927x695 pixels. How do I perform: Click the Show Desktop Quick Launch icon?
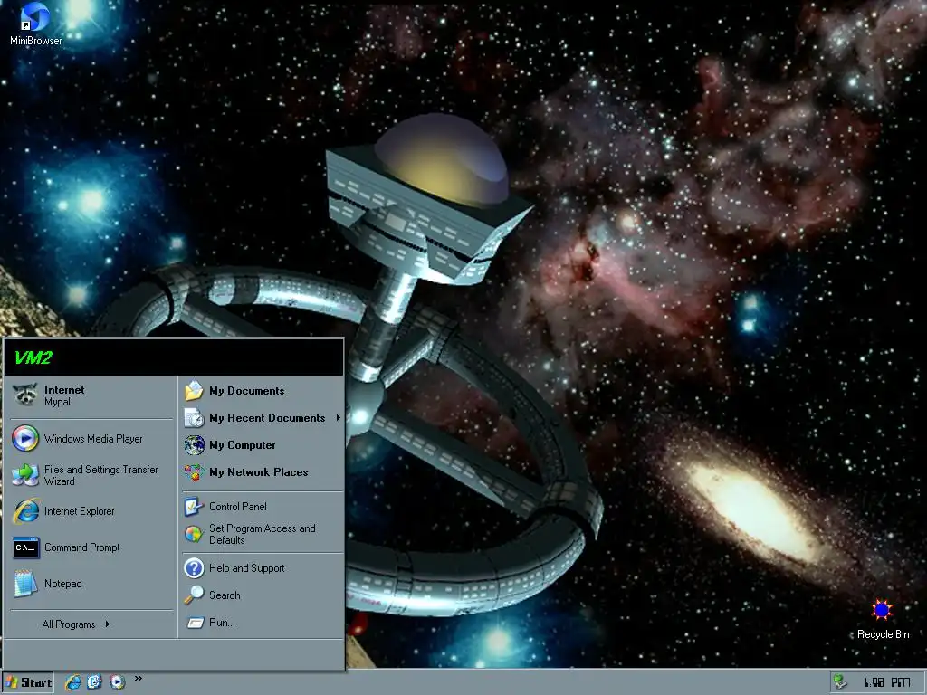(x=94, y=682)
